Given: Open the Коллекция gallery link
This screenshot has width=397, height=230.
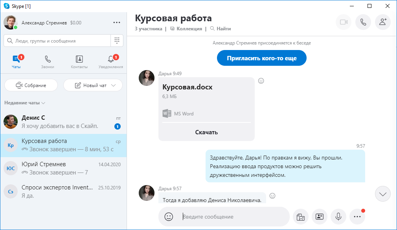Looking at the screenshot, I should point(186,29).
